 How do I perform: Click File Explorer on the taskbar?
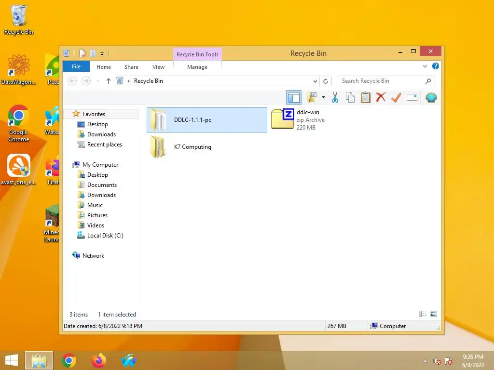39,360
